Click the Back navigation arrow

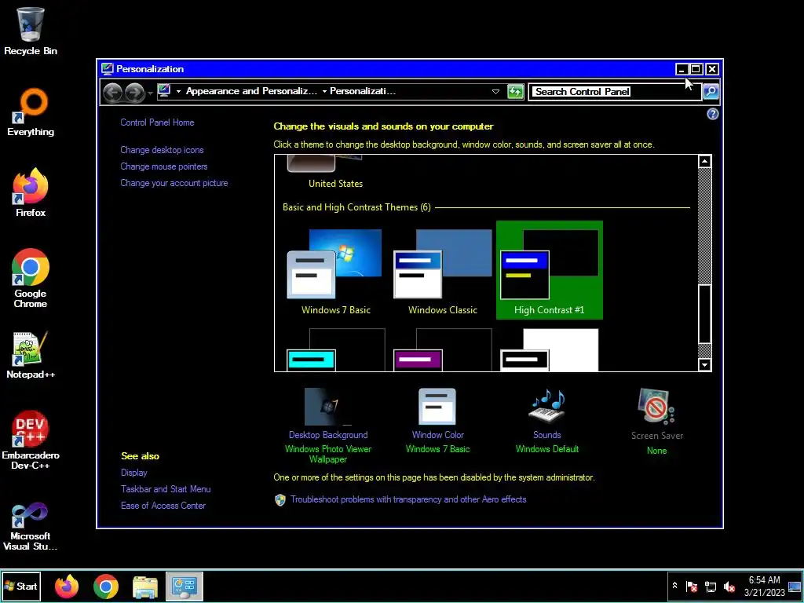click(x=112, y=93)
